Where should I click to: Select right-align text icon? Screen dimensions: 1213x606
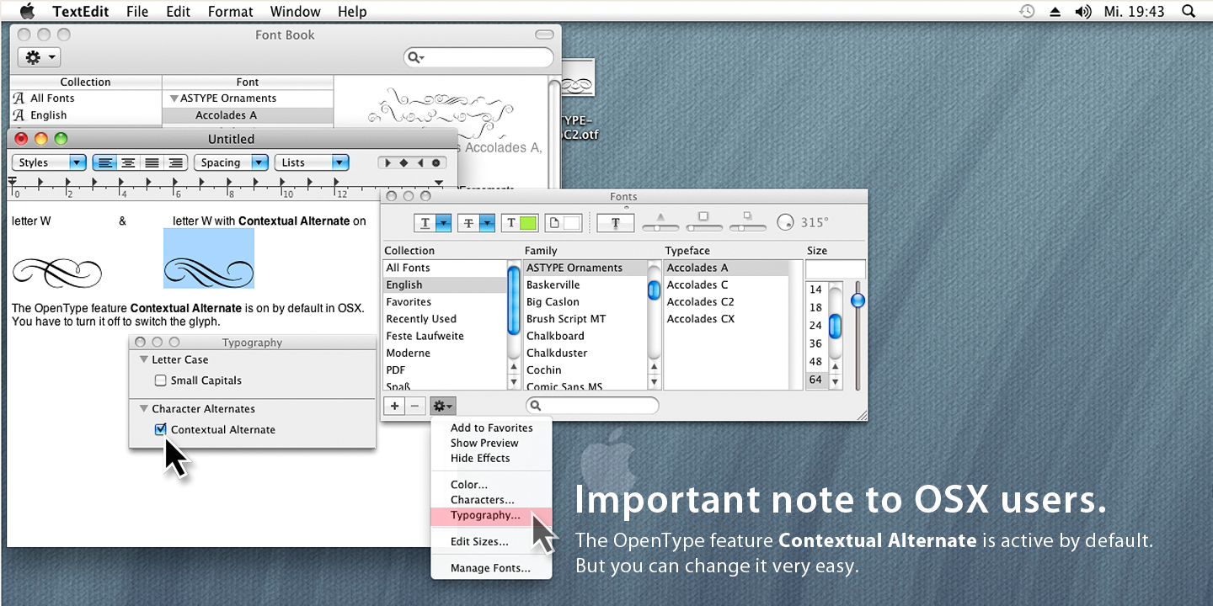175,162
